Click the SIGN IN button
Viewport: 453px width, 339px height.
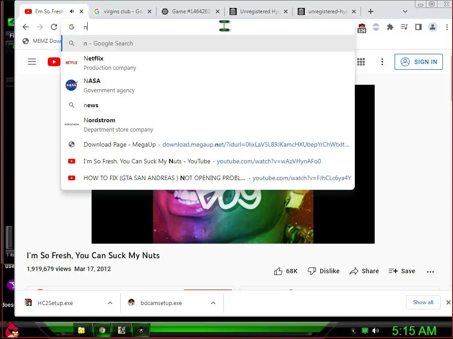(x=418, y=62)
